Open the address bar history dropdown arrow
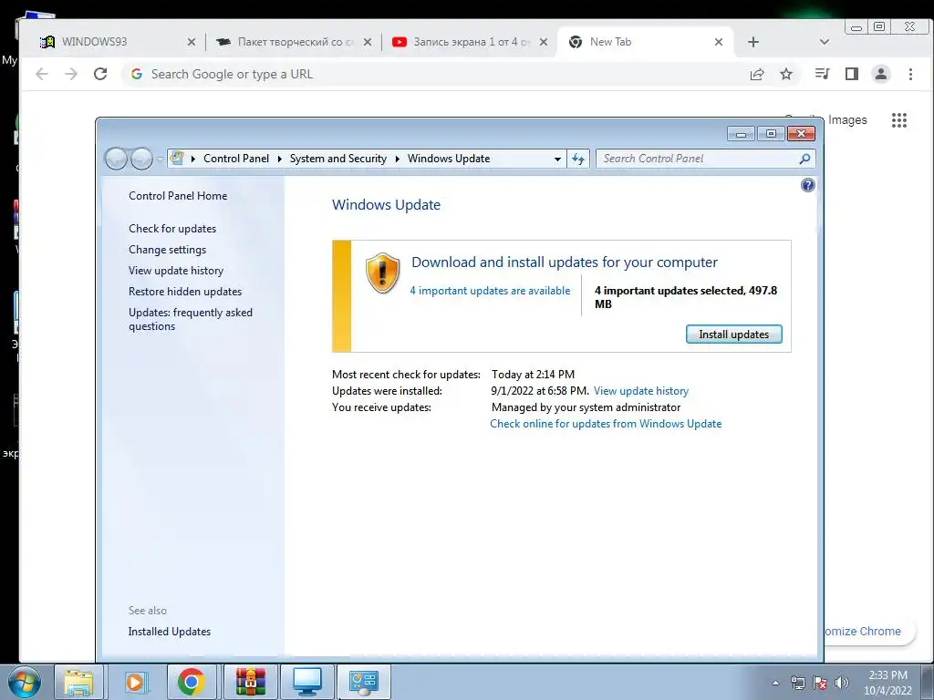The image size is (934, 700). 557,159
